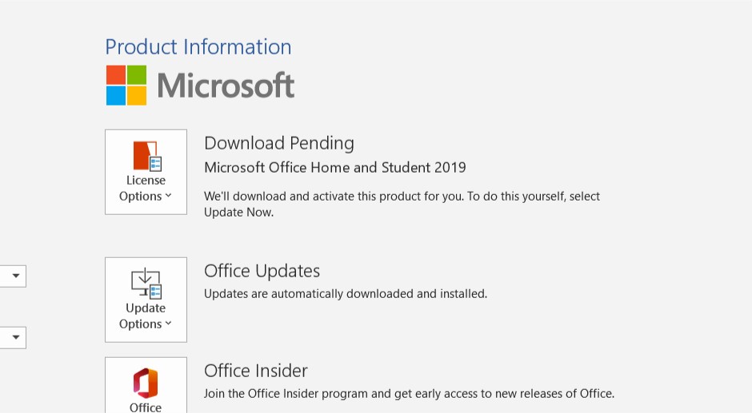Click the Office Updates heading
The width and height of the screenshot is (752, 413).
(262, 271)
